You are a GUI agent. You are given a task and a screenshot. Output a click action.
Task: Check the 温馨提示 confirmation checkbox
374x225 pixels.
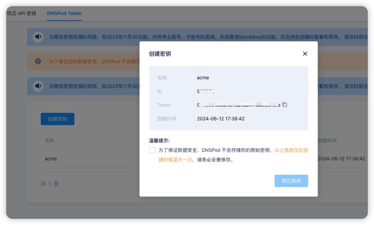[x=152, y=150]
